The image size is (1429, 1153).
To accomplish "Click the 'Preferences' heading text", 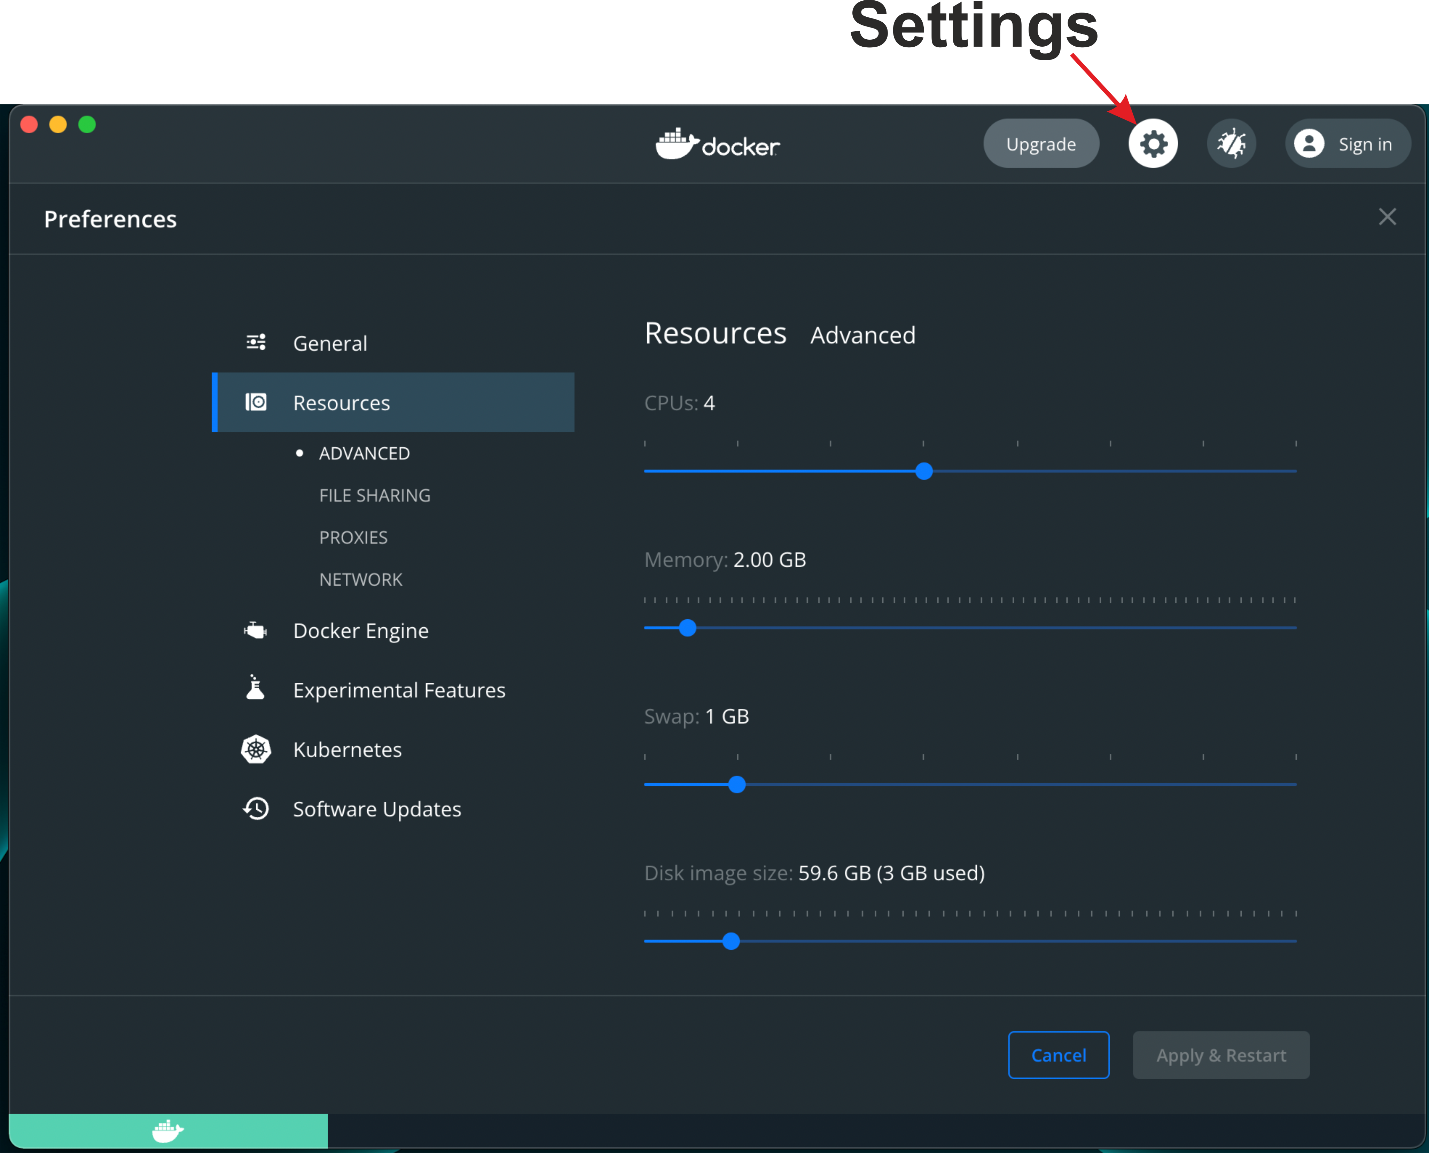I will pos(110,219).
